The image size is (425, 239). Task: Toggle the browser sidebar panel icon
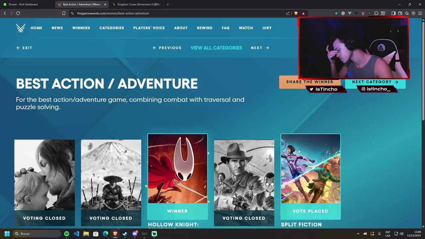(x=393, y=13)
